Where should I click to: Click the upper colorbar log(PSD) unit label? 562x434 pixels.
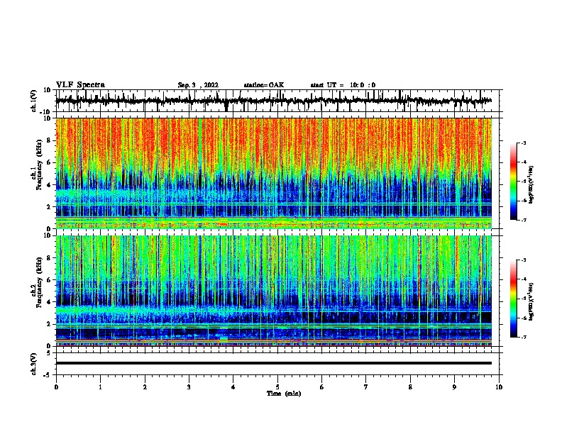[x=531, y=185]
